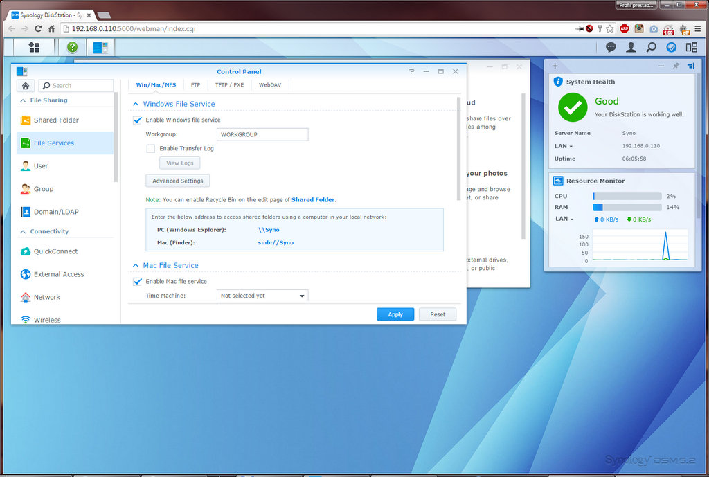Click the Apply button
This screenshot has width=709, height=477.
pos(395,314)
